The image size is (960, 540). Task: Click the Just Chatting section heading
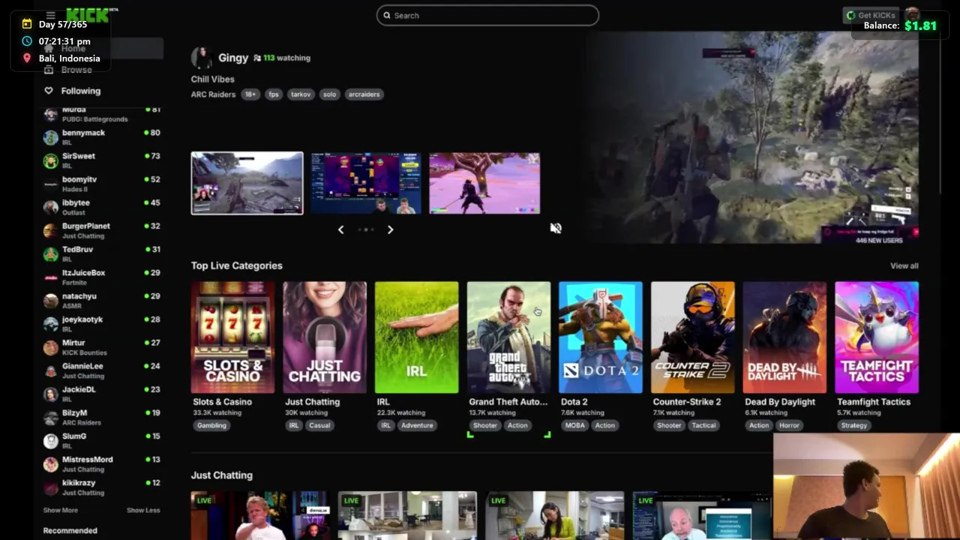[x=221, y=475]
